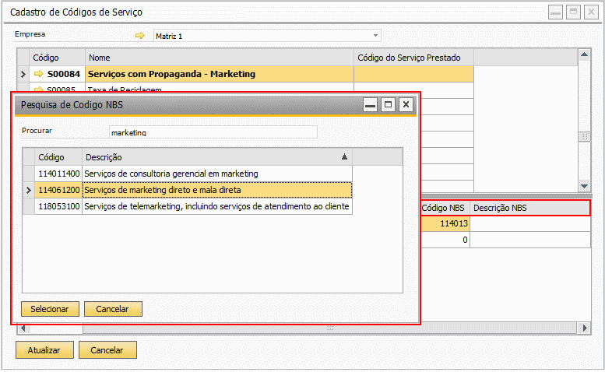Click Serviços com Propaganda - Marketing cell

[x=219, y=74]
